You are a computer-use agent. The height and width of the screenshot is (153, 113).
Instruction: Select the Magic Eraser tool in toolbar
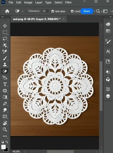[5, 71]
